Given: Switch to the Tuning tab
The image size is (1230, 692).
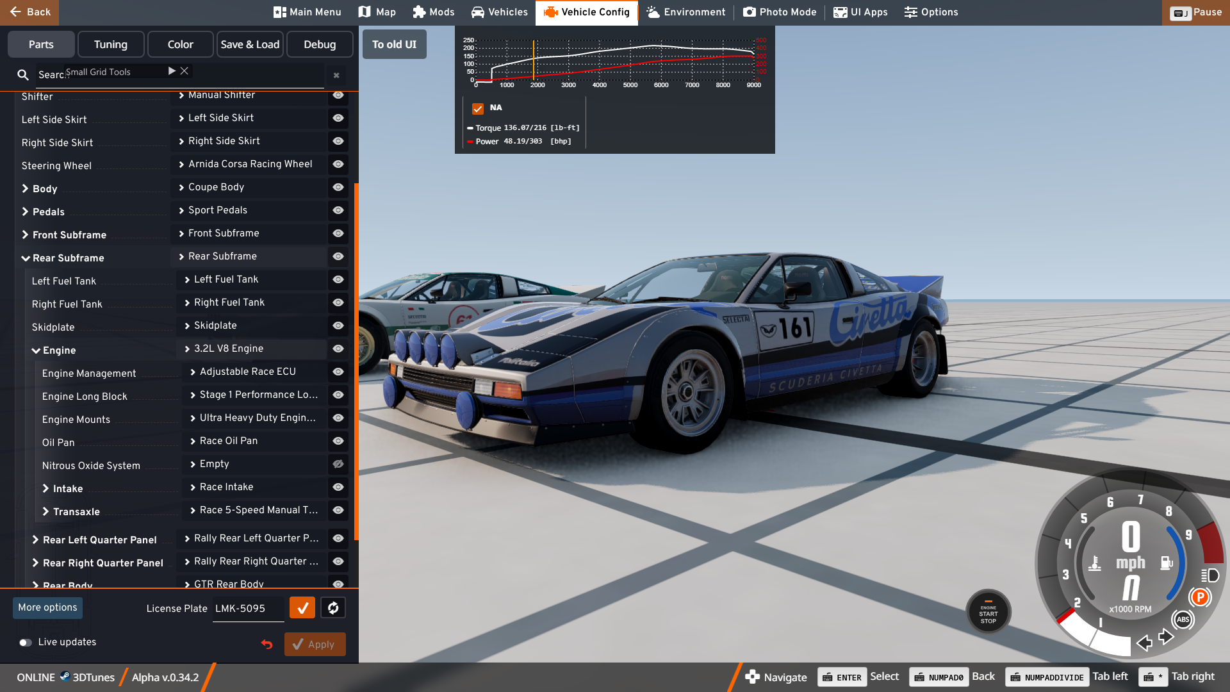Looking at the screenshot, I should (110, 44).
